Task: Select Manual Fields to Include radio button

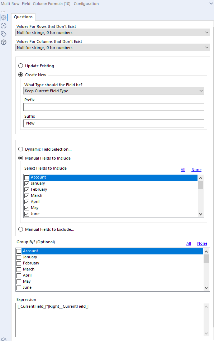Action: (21, 158)
